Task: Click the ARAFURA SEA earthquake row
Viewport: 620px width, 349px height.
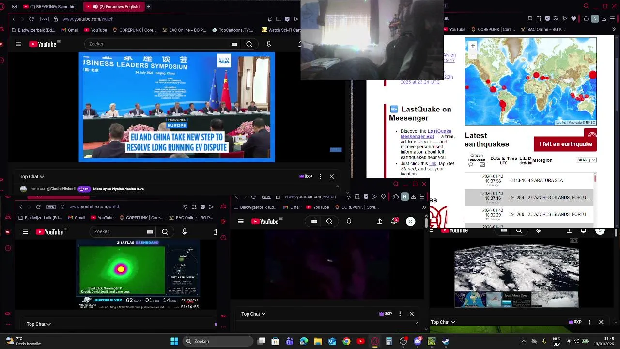Action: point(528,180)
